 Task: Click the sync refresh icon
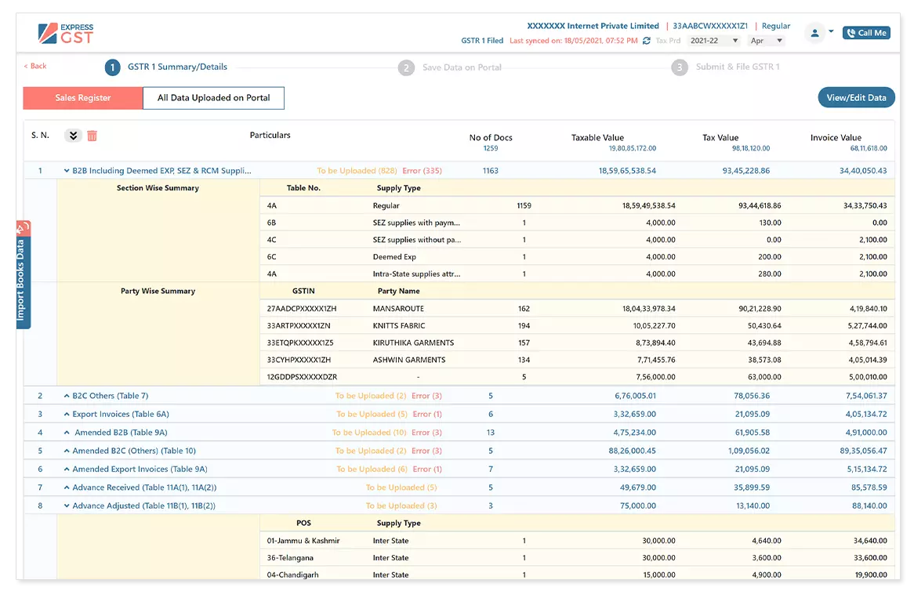point(646,41)
